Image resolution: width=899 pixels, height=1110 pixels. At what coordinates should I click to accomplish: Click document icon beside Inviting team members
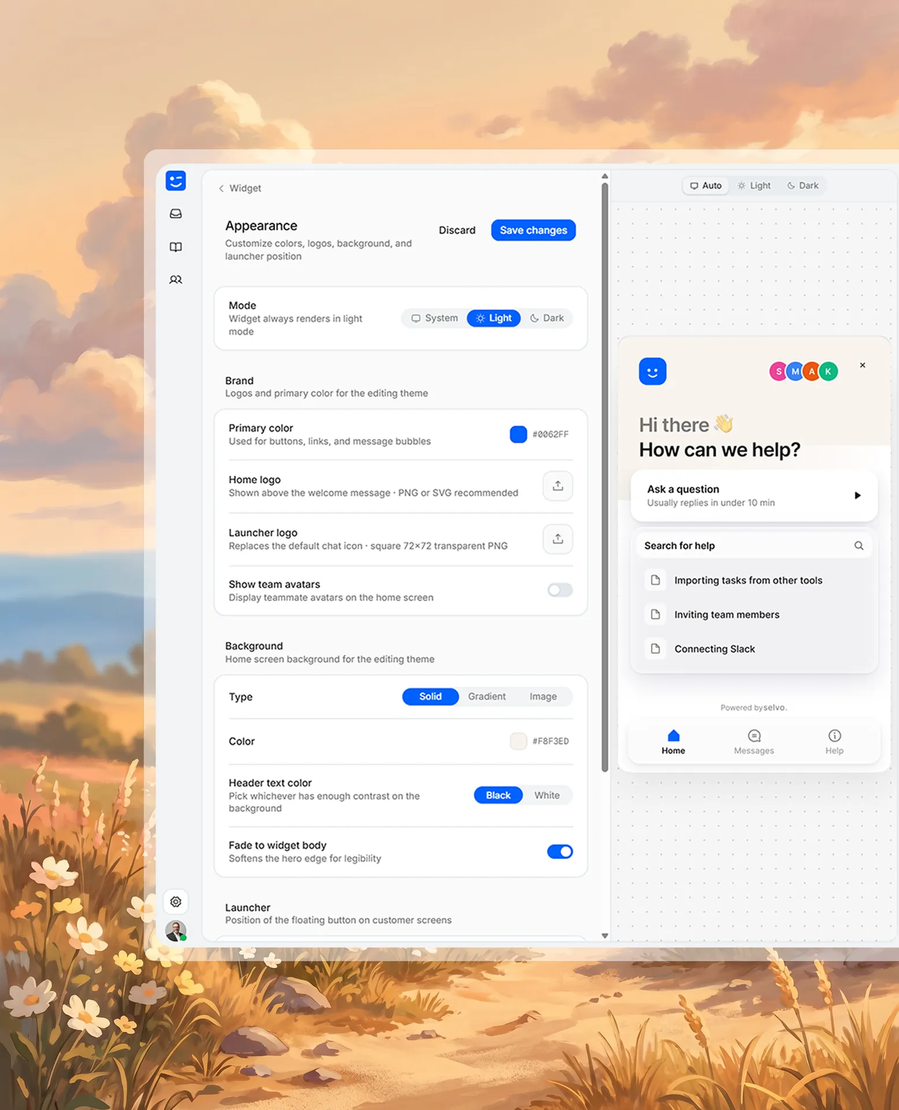pos(655,615)
